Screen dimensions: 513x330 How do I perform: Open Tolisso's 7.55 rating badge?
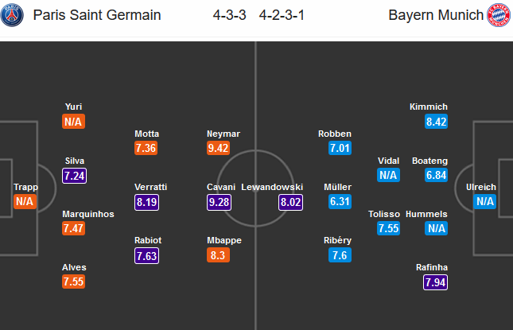point(388,228)
